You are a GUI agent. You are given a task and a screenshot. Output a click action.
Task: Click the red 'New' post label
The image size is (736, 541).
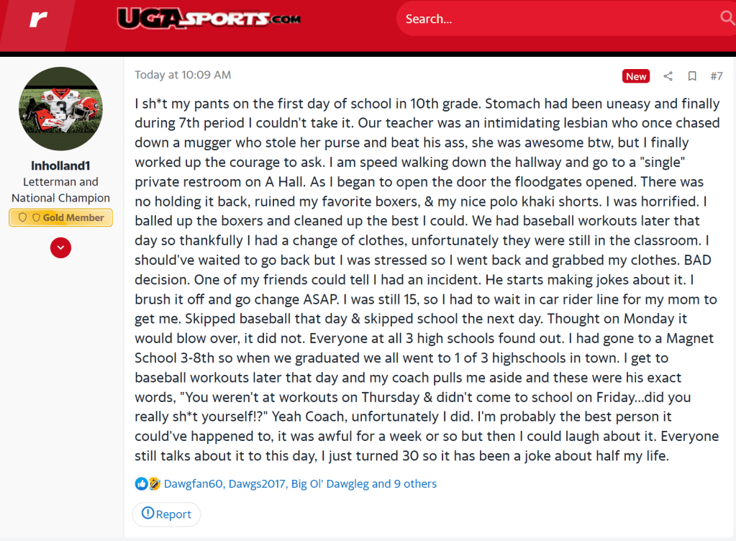[636, 76]
